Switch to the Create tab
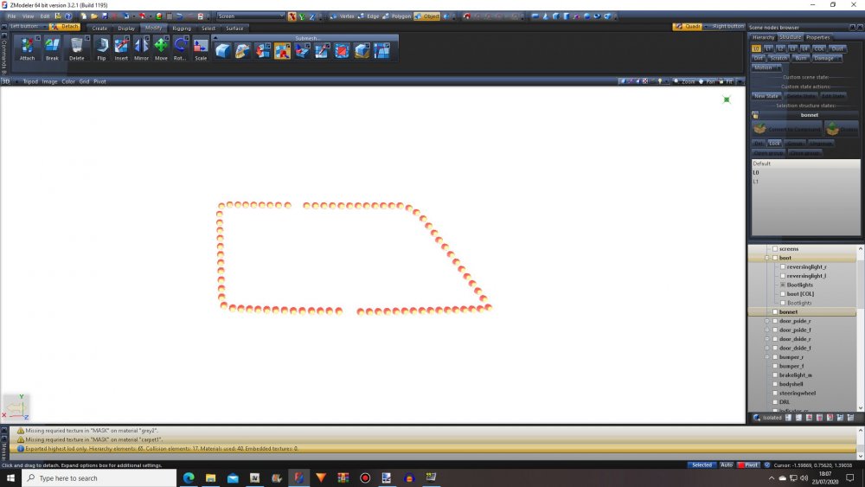 point(99,29)
